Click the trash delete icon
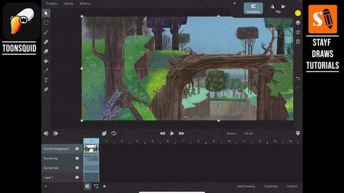The height and width of the screenshot is (193, 344). 298,42
